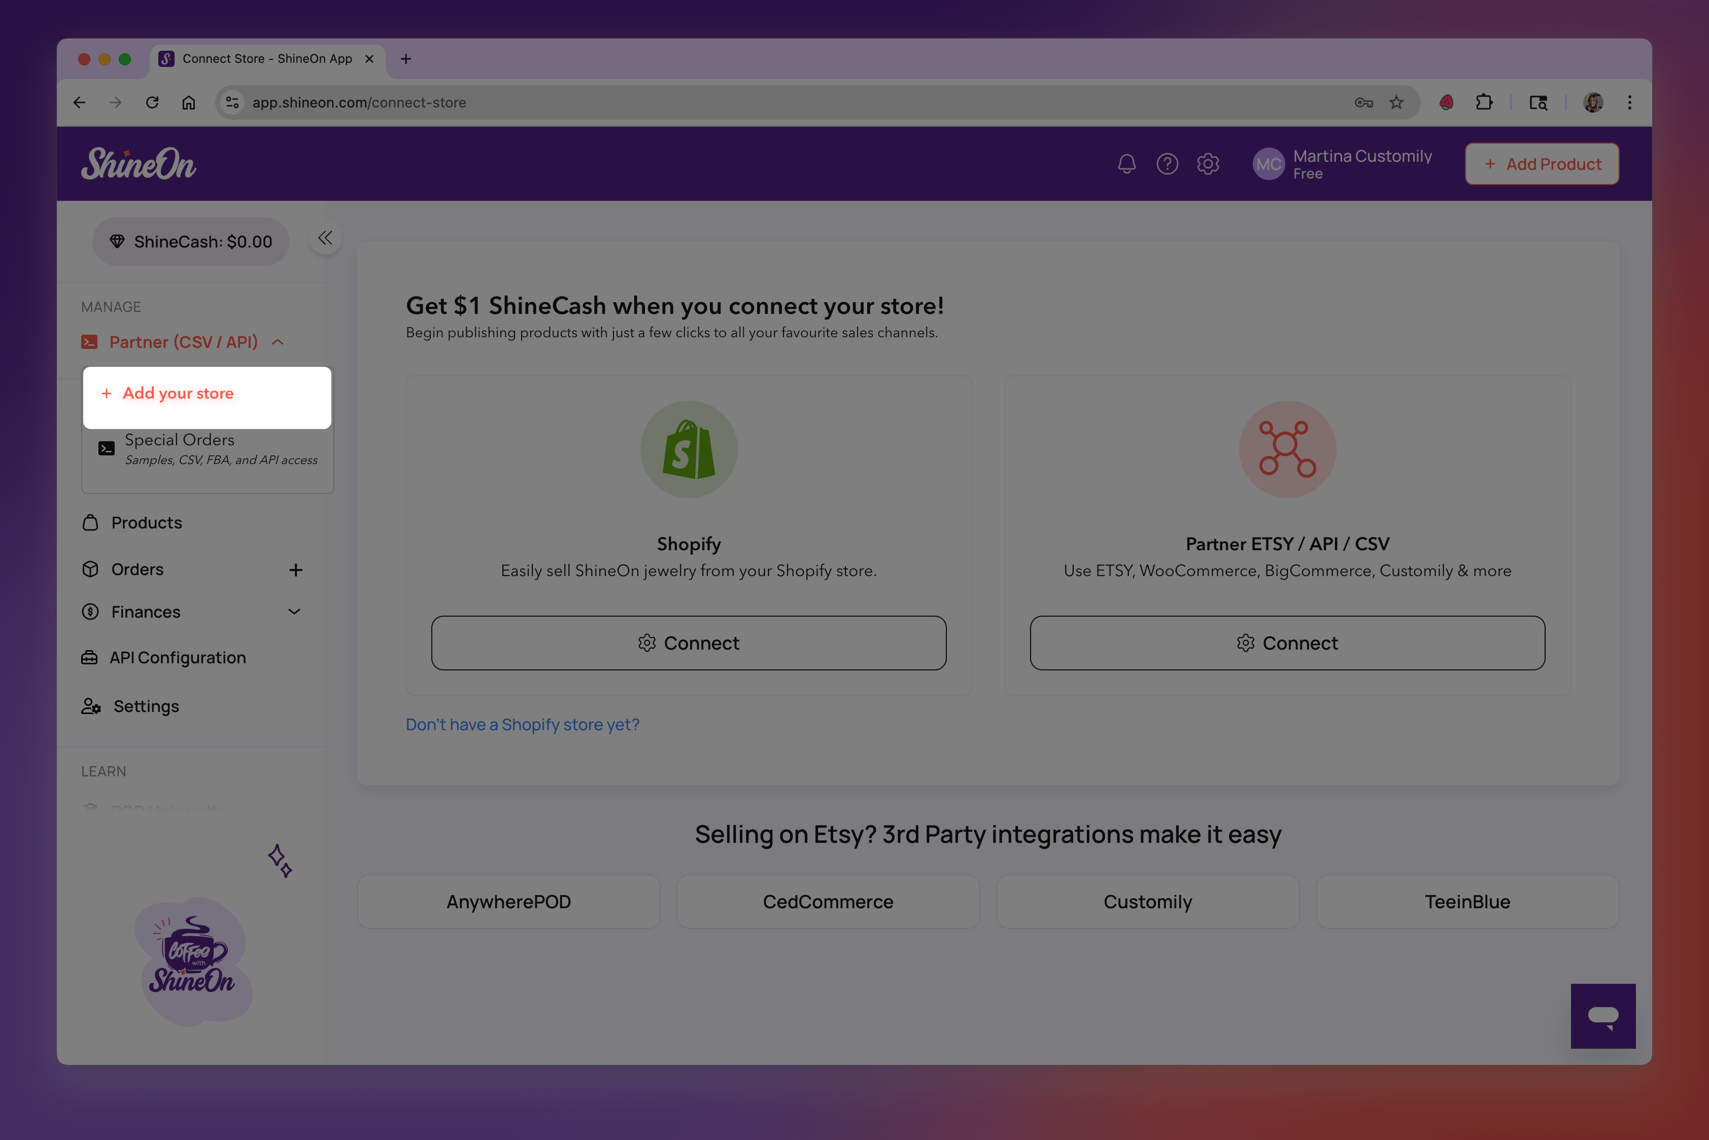Open the browser extensions puzzle icon
The width and height of the screenshot is (1709, 1140).
pyautogui.click(x=1484, y=102)
